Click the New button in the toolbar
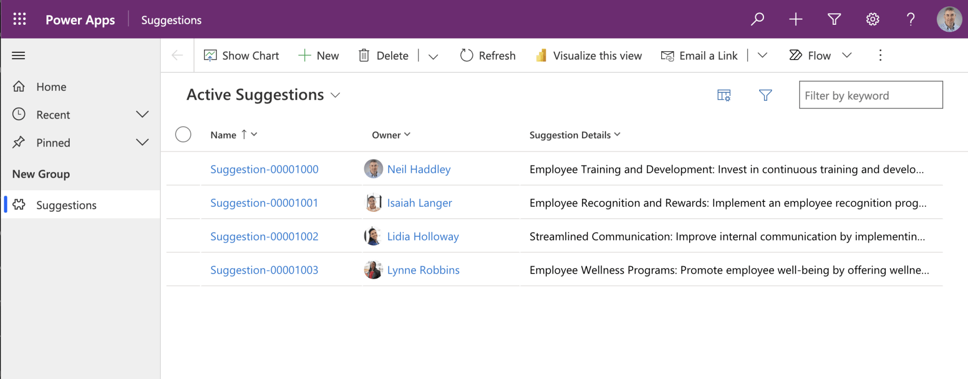 point(318,55)
